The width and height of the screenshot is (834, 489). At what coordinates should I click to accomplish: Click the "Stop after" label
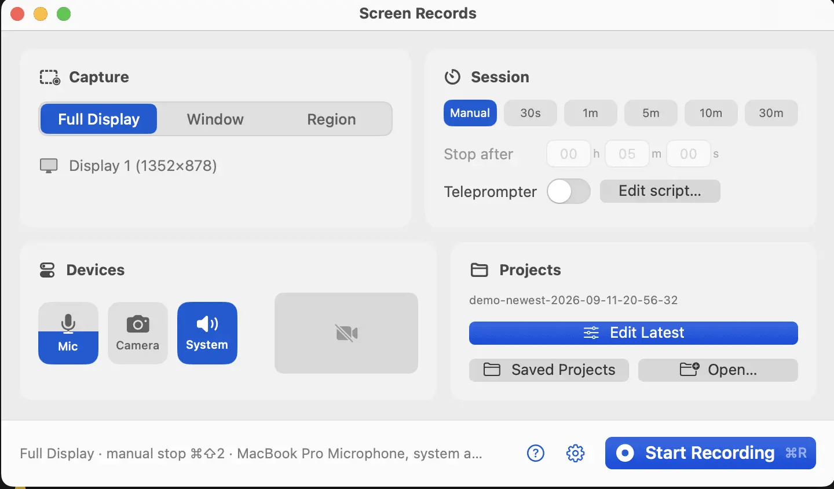478,154
